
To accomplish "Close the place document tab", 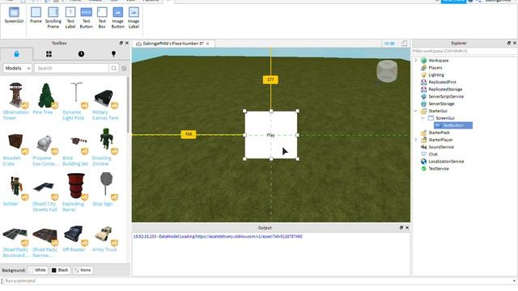I will tap(208, 44).
